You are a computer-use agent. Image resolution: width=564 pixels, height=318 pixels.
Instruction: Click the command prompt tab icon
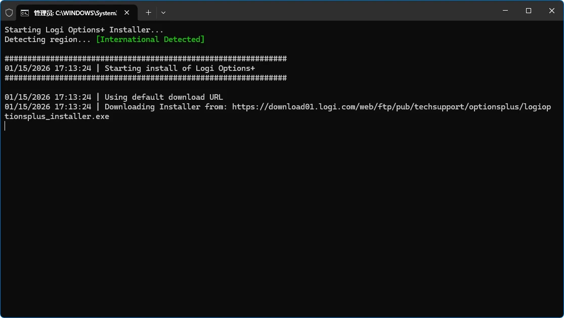click(x=25, y=13)
